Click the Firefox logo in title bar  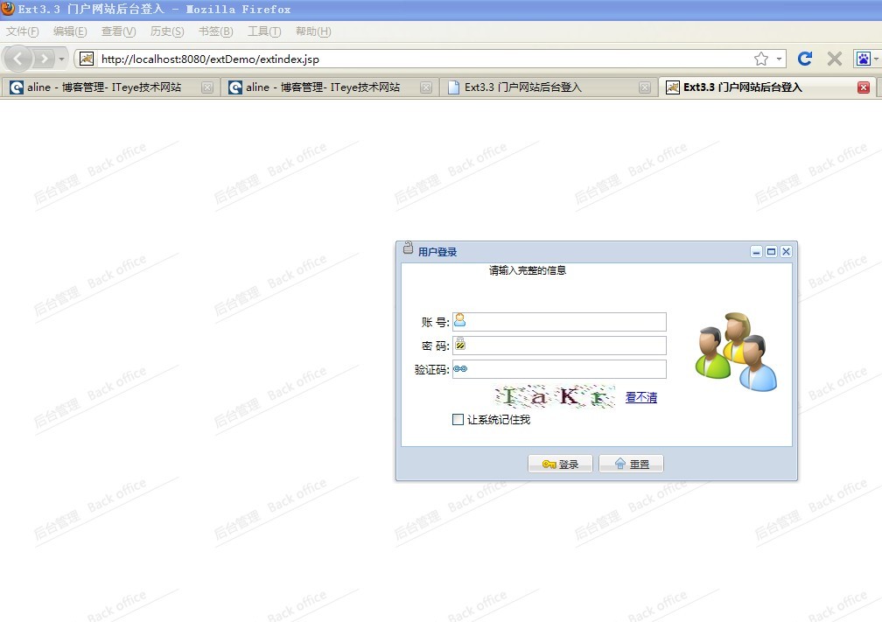pos(8,9)
